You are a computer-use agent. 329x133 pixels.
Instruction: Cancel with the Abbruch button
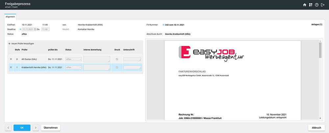point(316,127)
